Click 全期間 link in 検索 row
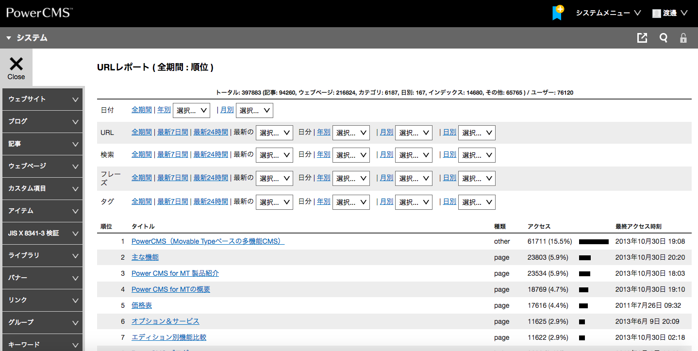Screen dimensions: 698x351 [142, 154]
